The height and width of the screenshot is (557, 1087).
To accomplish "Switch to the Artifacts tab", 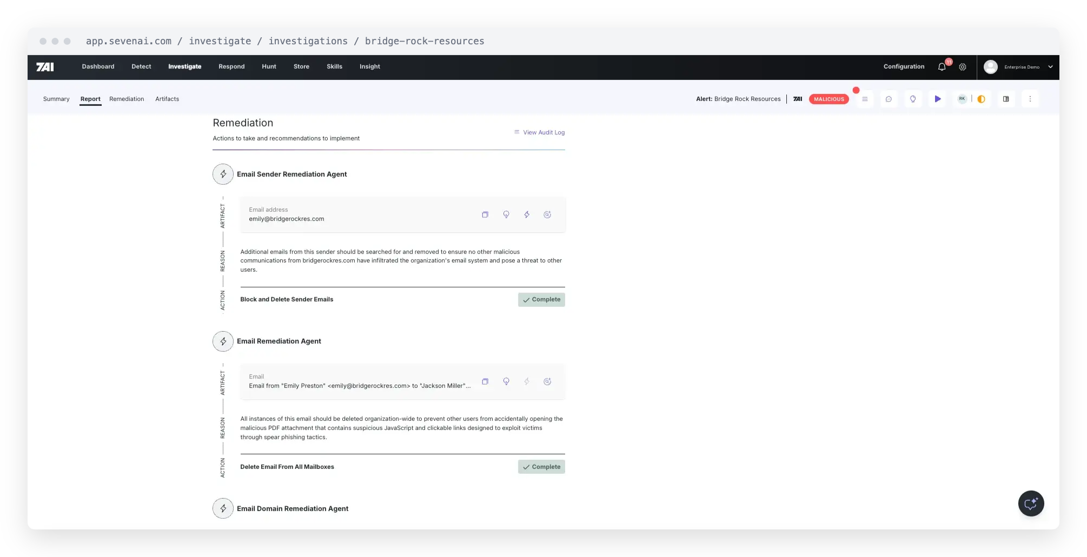I will (167, 99).
